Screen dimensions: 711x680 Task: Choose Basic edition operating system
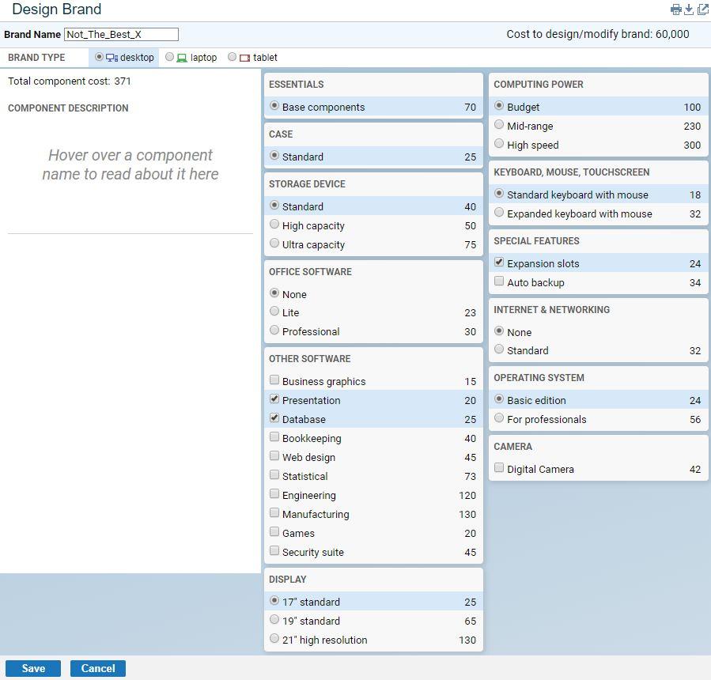click(499, 399)
